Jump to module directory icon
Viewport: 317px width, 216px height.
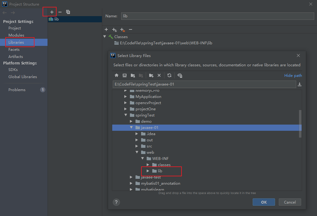click(x=141, y=75)
